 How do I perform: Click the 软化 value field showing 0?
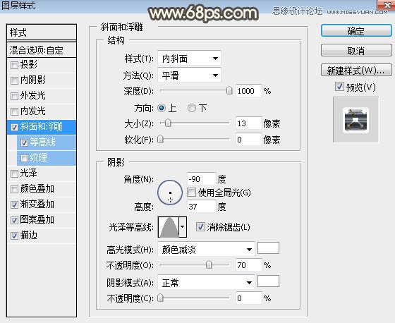tap(248, 140)
